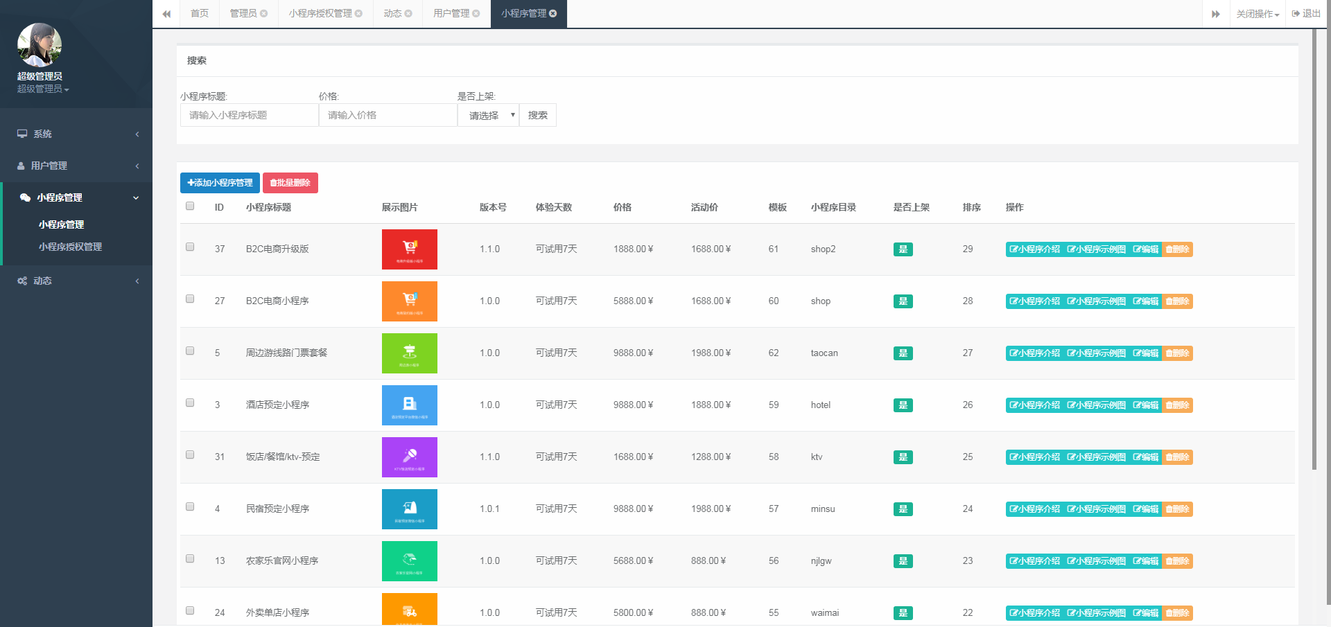This screenshot has width=1331, height=627.
Task: Click the red 批量删除 button
Action: [x=290, y=183]
